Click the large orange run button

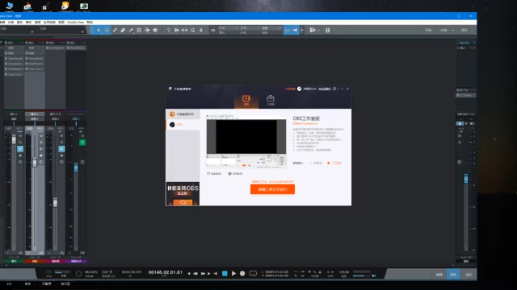[x=272, y=189]
